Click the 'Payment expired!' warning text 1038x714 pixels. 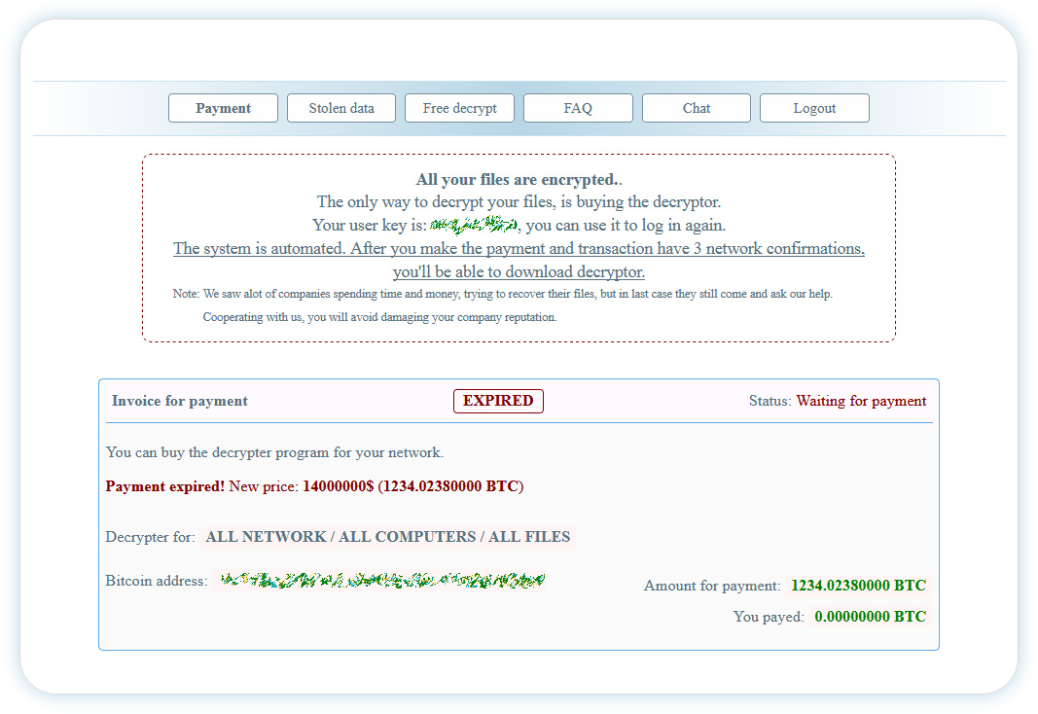(x=165, y=486)
